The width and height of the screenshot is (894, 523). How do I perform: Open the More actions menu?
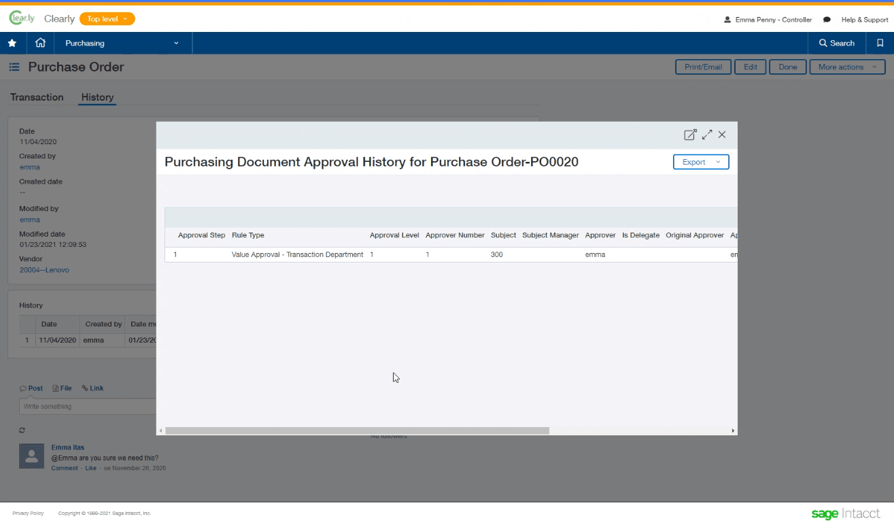tap(846, 67)
